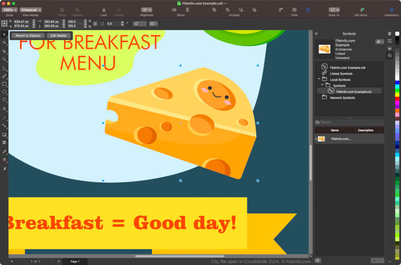
Task: Click the Lock icon in toolbar
Action: (103, 9)
